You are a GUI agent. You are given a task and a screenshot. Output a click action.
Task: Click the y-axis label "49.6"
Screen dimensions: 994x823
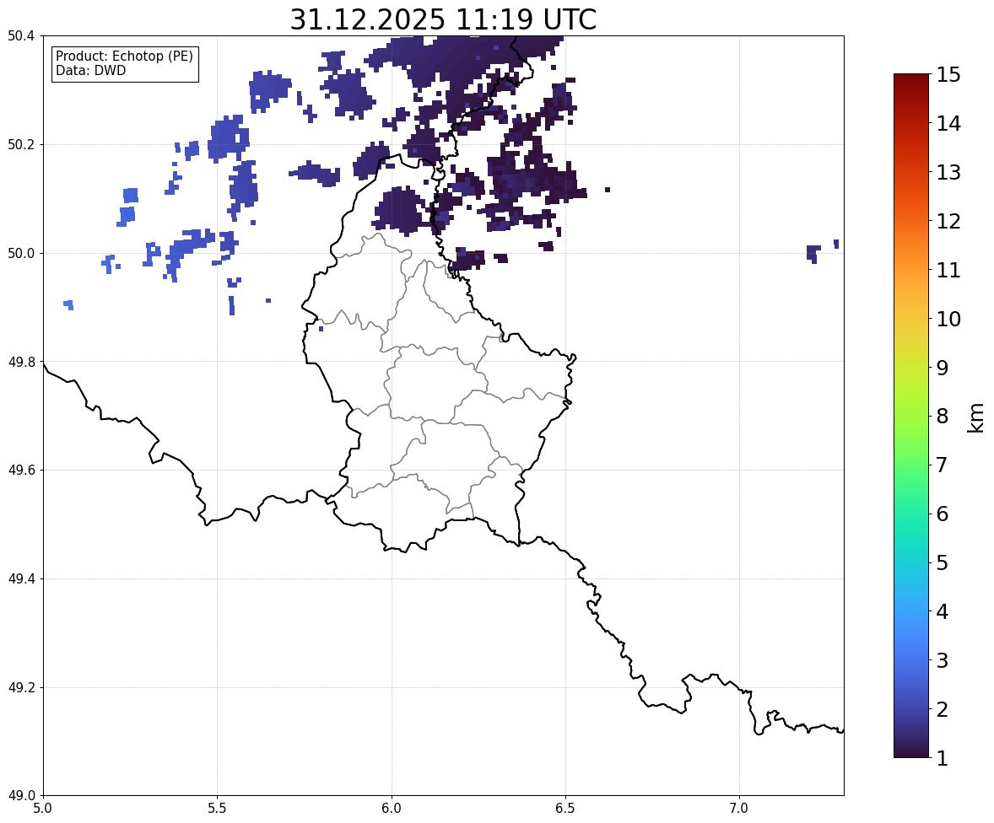pos(21,470)
